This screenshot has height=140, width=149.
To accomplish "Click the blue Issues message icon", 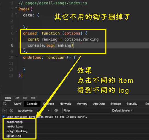I will pos(4,116).
